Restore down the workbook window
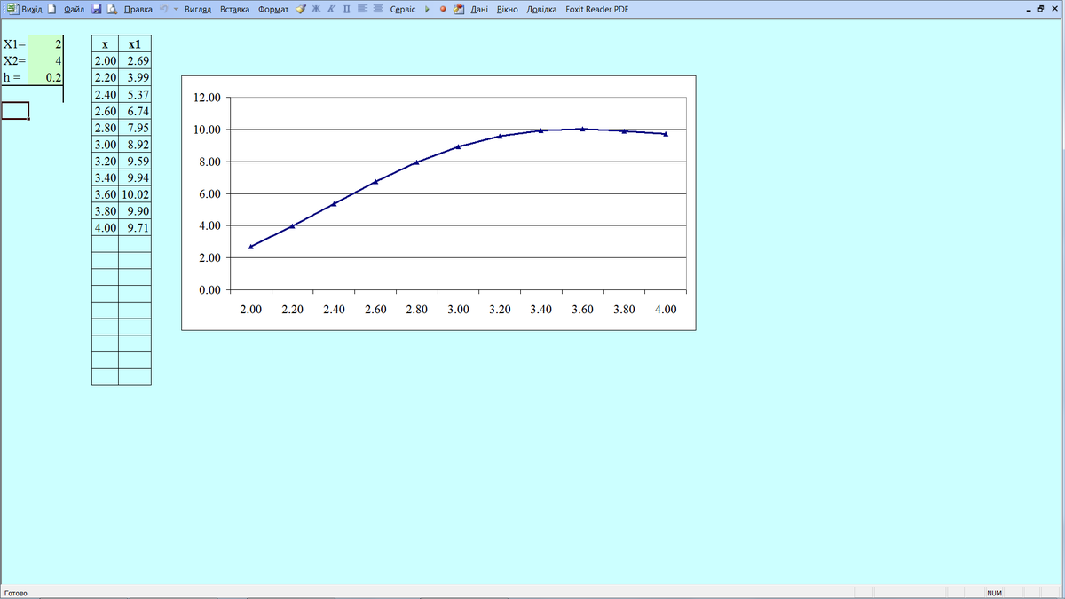This screenshot has width=1065, height=599. [1042, 9]
